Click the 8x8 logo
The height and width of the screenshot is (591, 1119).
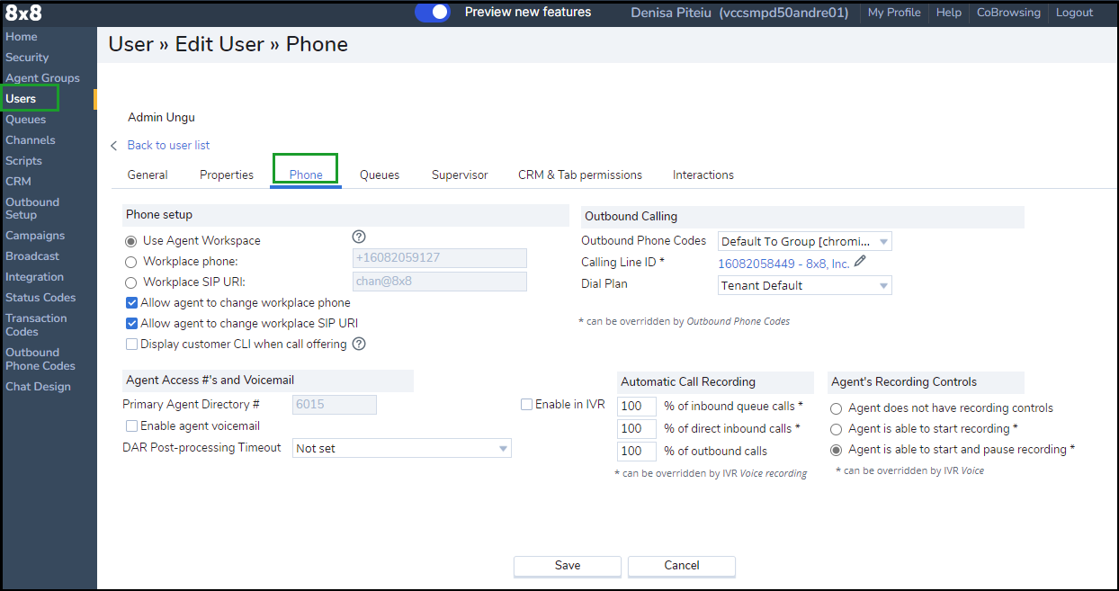(23, 13)
